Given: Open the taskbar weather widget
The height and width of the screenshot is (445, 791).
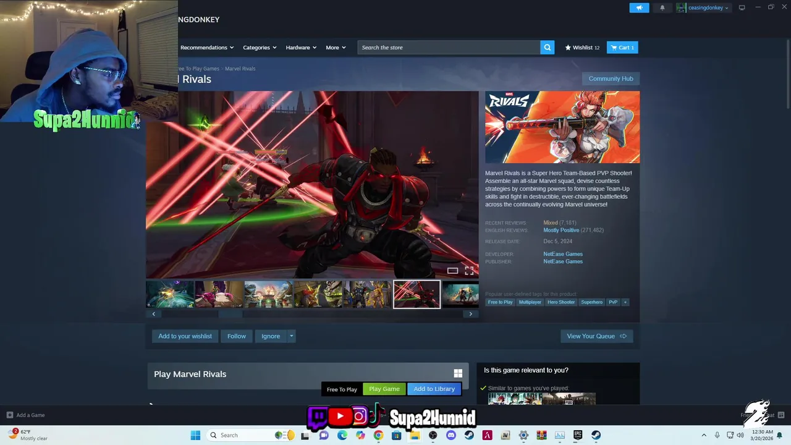Looking at the screenshot, I should pos(28,435).
